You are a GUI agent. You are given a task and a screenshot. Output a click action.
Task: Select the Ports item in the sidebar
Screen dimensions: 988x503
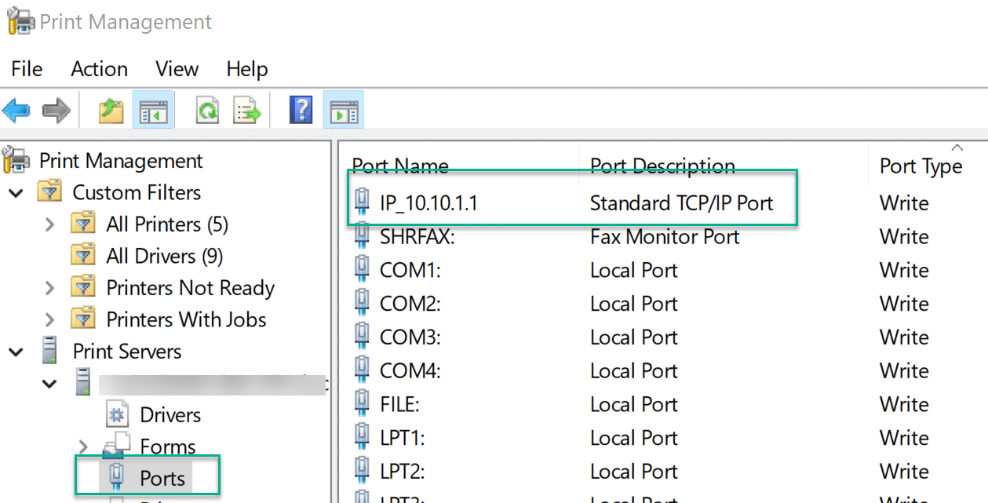(x=162, y=477)
